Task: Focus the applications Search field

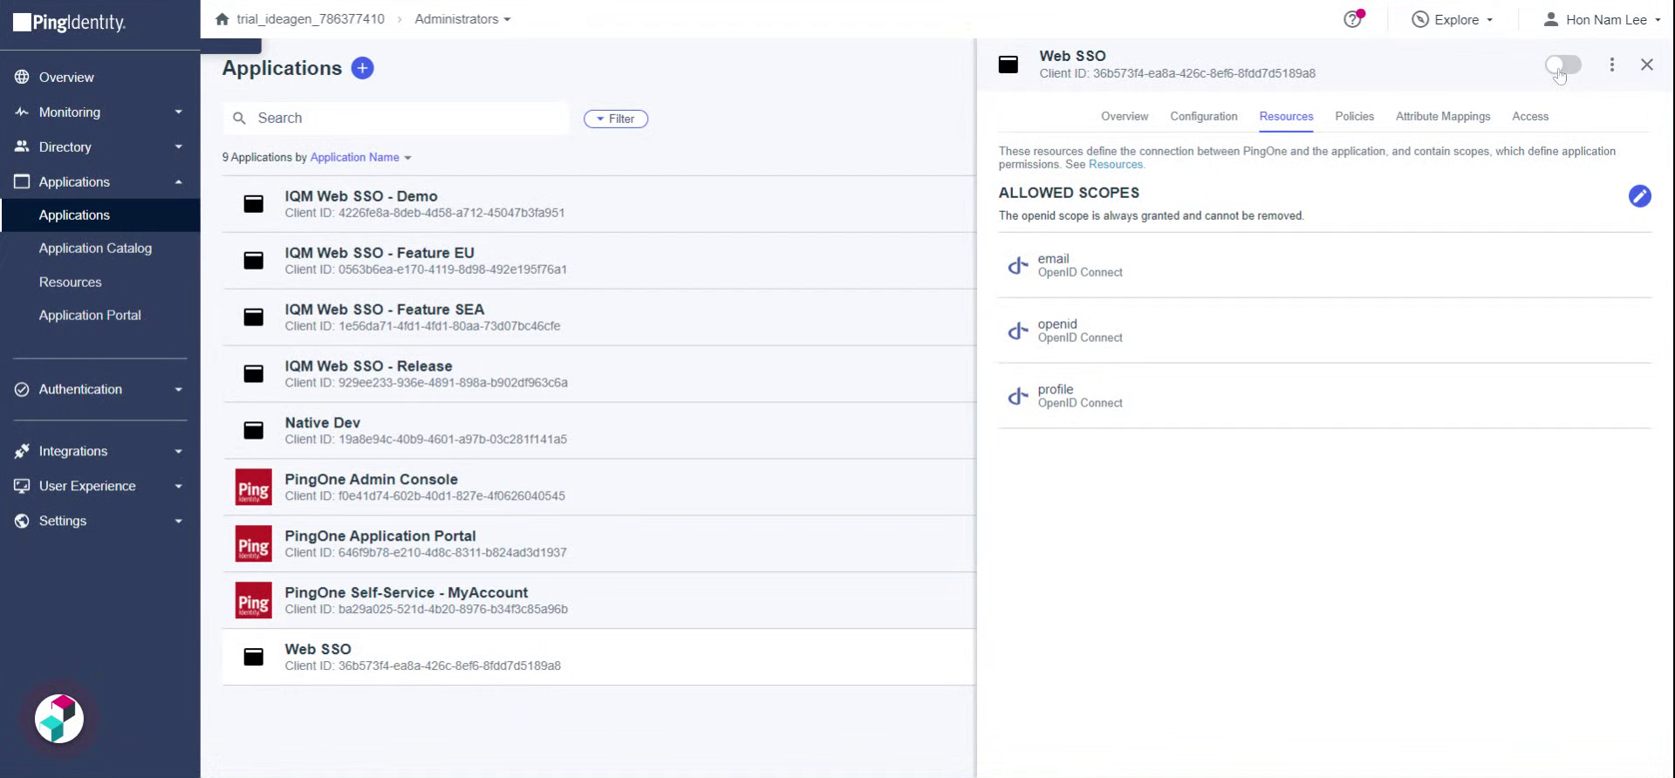Action: (397, 118)
